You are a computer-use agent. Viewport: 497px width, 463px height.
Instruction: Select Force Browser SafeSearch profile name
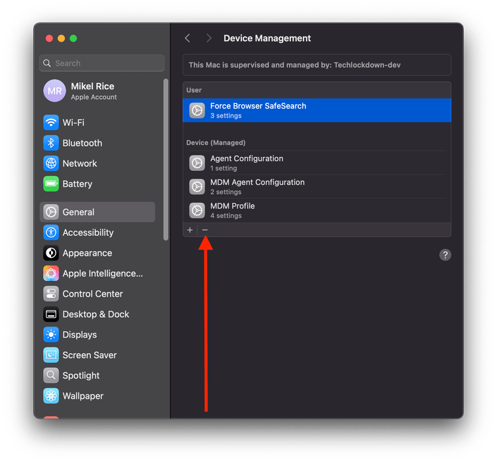258,106
